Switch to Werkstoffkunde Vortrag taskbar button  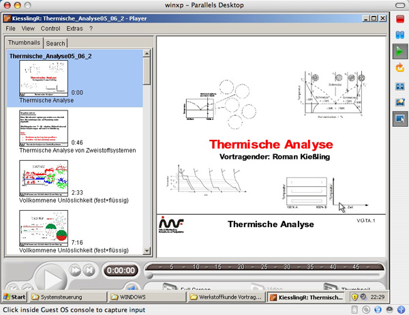click(x=226, y=297)
